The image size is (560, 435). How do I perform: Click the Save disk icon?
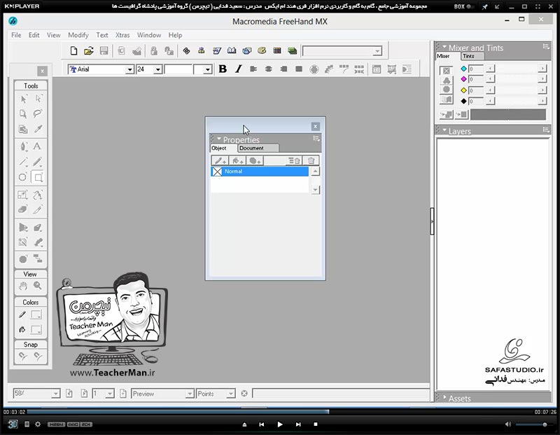coord(104,50)
